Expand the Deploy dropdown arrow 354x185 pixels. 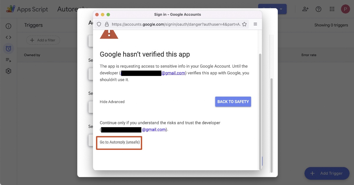281,9
